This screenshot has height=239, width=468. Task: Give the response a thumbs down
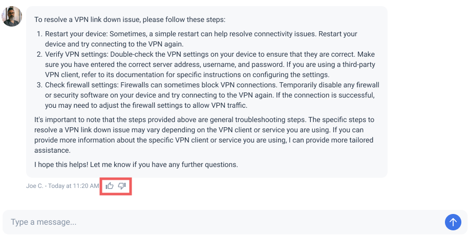(x=122, y=186)
